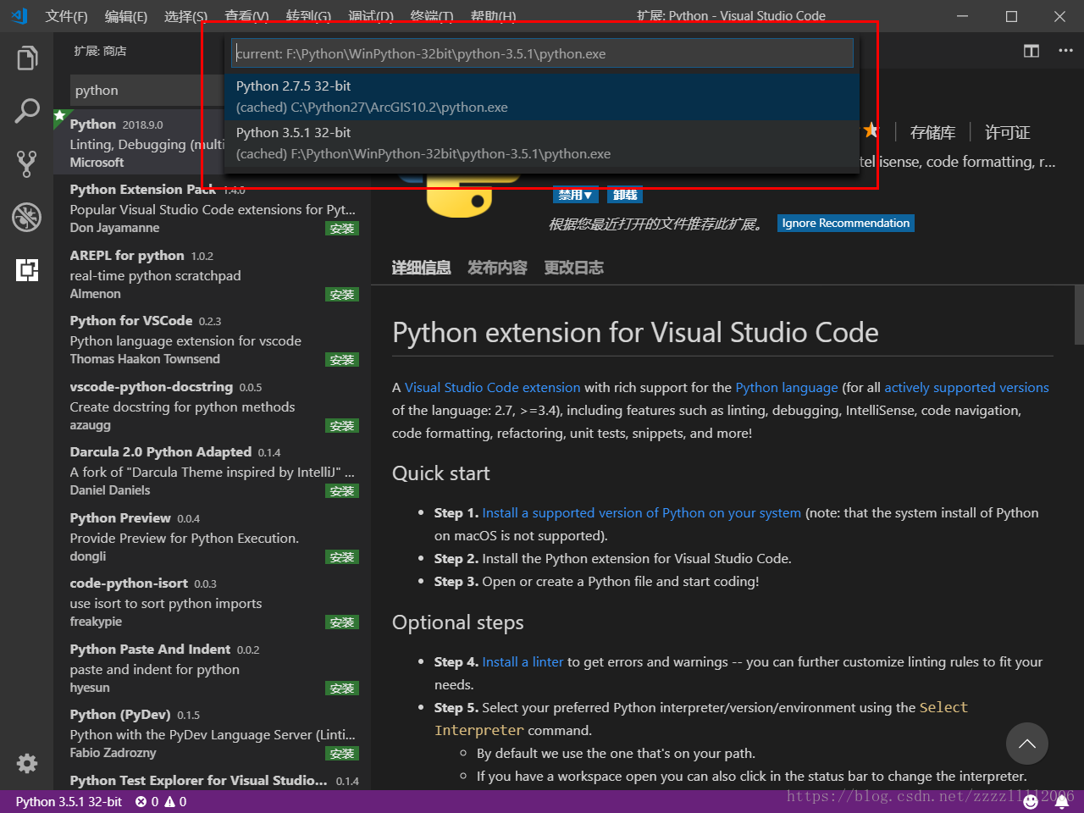Screen dimensions: 1084x813
Task: Open Install a supported version of Python link
Action: pos(641,513)
